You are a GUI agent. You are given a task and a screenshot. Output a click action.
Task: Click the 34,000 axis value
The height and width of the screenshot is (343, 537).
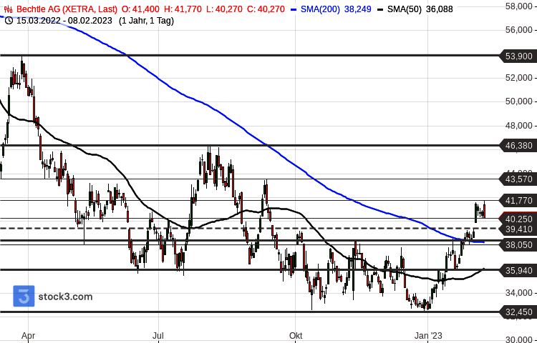(520, 293)
